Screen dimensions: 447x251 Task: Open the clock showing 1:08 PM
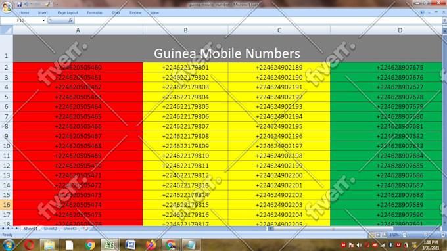click(431, 245)
